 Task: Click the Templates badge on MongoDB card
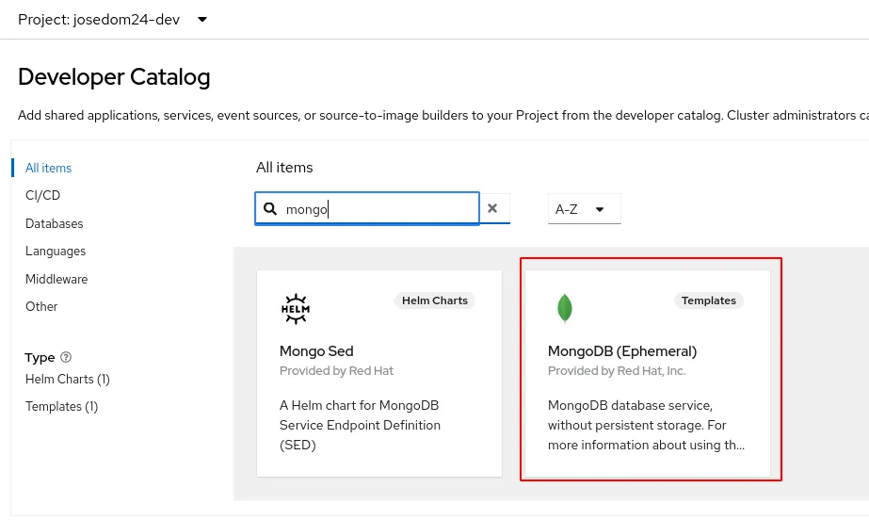708,301
